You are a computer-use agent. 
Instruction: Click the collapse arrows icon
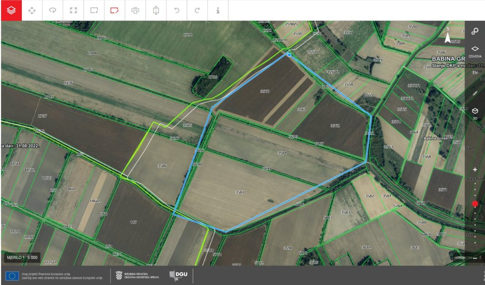click(x=475, y=94)
